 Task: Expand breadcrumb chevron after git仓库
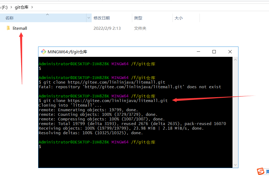[32, 7]
